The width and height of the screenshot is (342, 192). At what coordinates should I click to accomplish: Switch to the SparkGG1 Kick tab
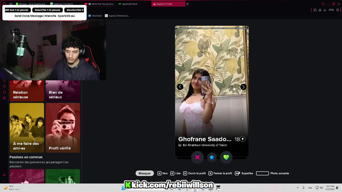[128, 4]
